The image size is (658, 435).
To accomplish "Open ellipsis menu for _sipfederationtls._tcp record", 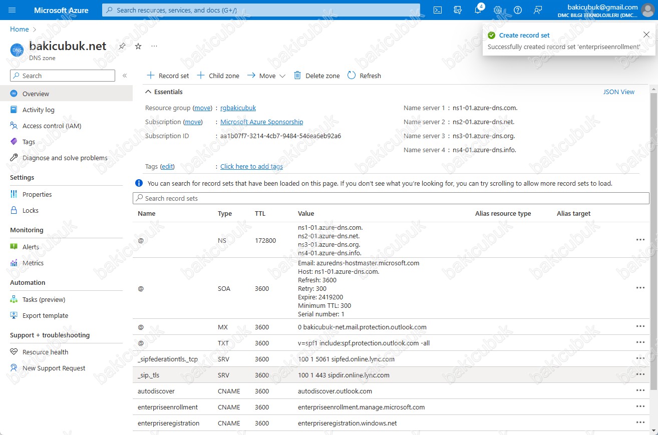I will pos(640,358).
